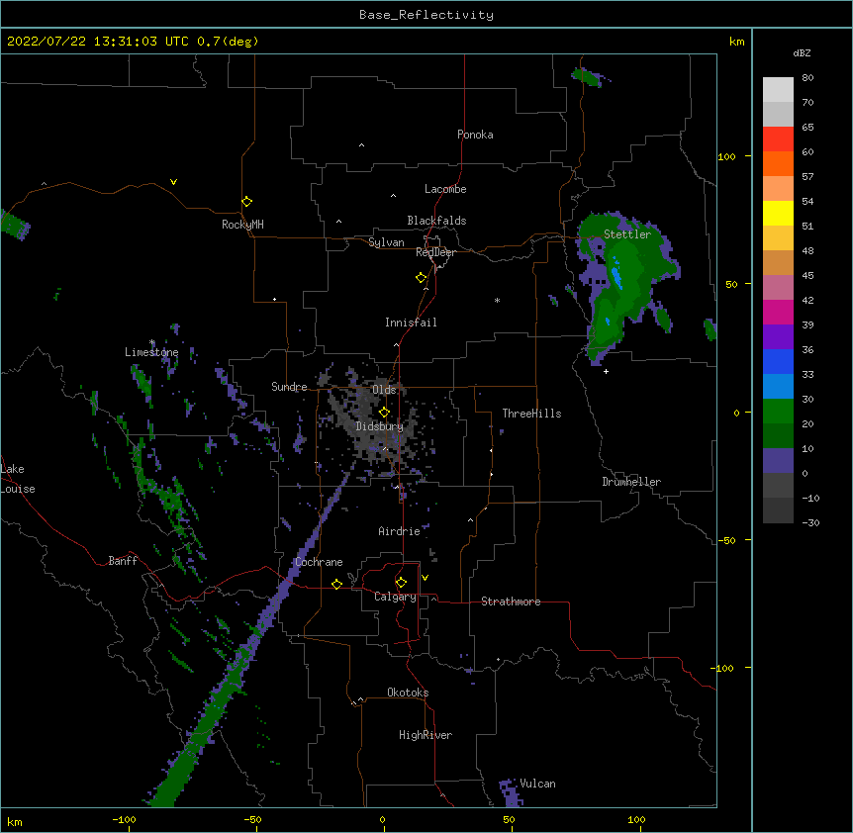This screenshot has width=853, height=833.
Task: Pick the slate purple 0-10 dBZ legend swatch
Action: coord(778,461)
